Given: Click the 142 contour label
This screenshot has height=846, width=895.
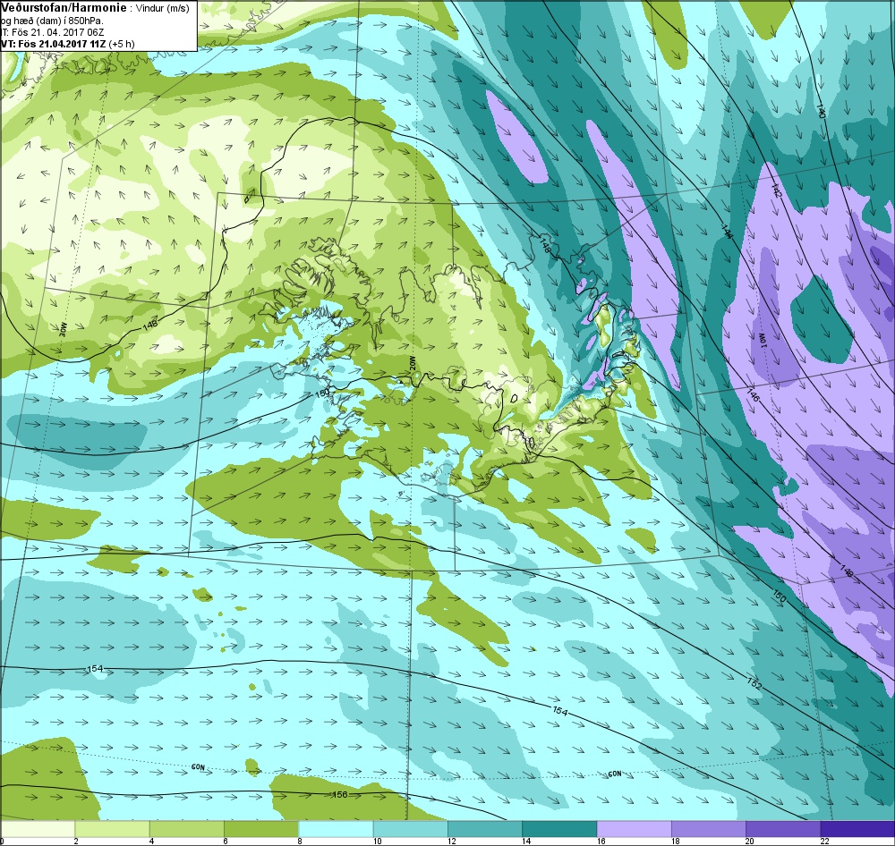Looking at the screenshot, I should point(776,190).
